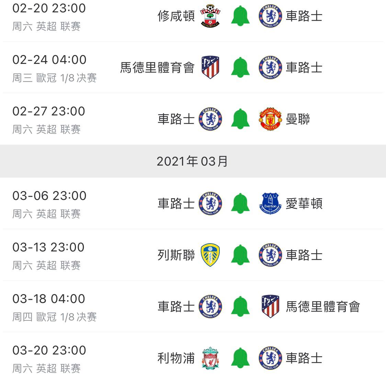The height and width of the screenshot is (383, 386).
Task: Toggle reminder bell for 03-18 Champions League match
Action: point(240,306)
